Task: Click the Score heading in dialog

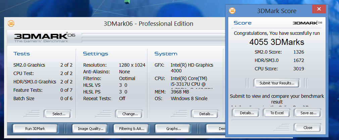Action: 243,23
